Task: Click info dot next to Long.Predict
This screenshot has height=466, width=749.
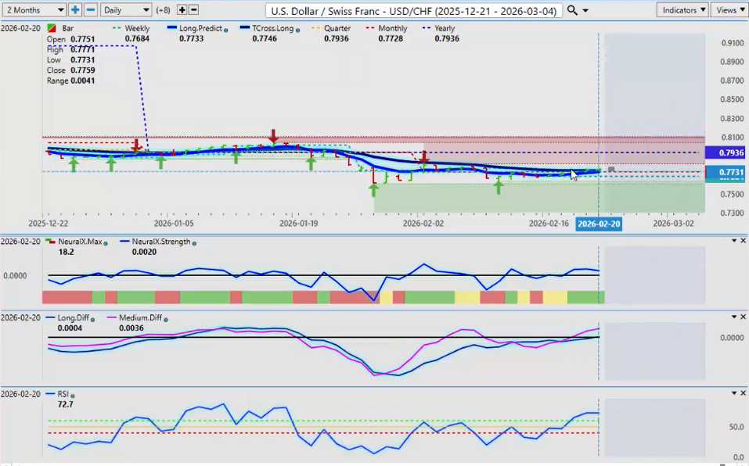Action: [225, 29]
